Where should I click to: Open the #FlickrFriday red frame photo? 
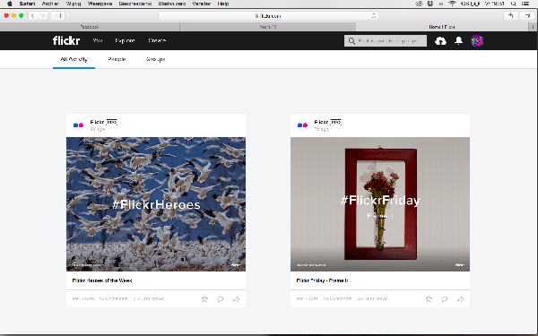pyautogui.click(x=380, y=204)
